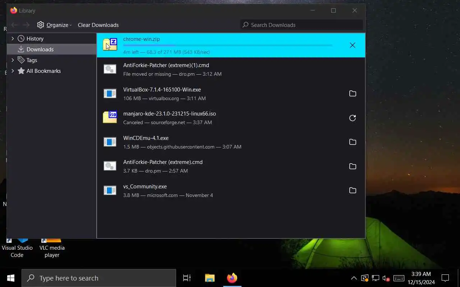Expand the Tags tree node
This screenshot has height=287, width=460.
tap(13, 60)
